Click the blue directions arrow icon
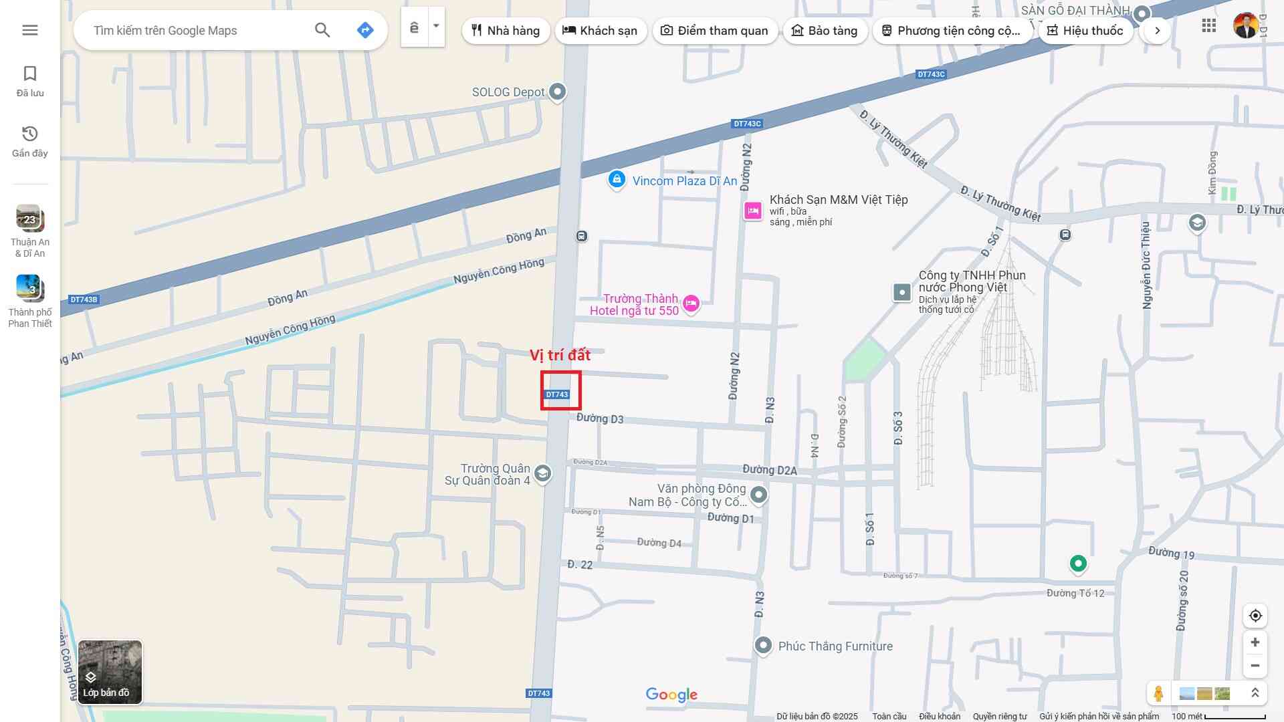Image resolution: width=1284 pixels, height=722 pixels. [x=365, y=30]
